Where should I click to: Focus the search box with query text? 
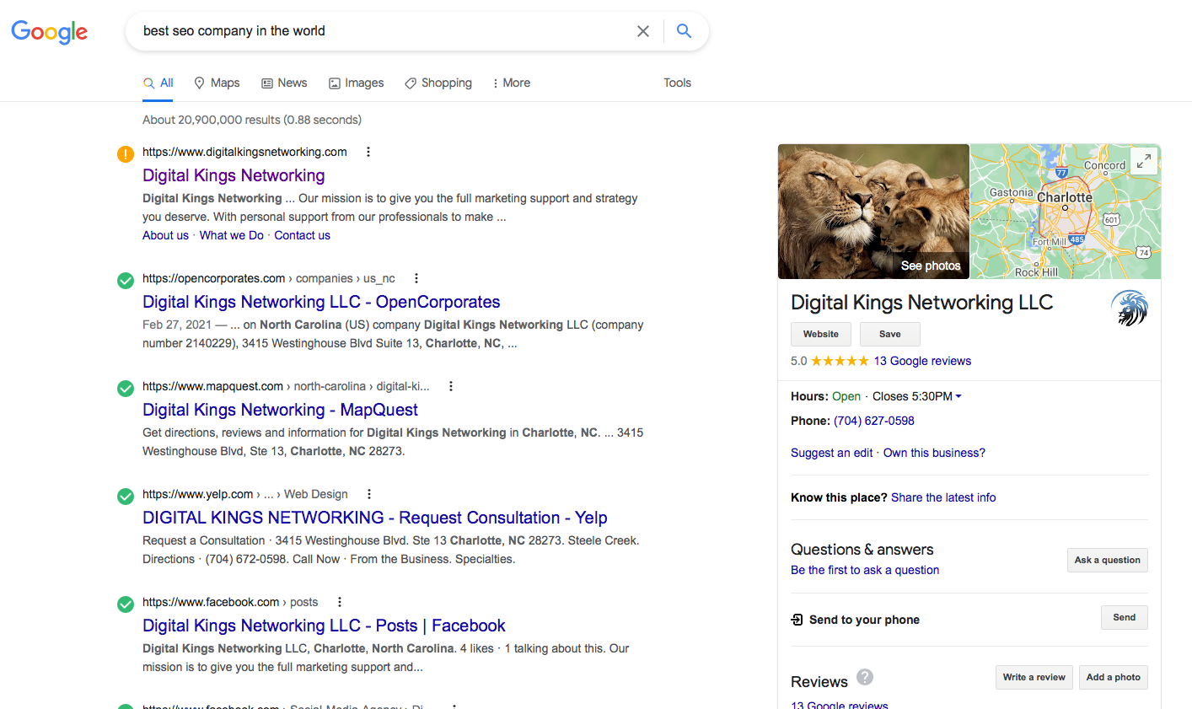tap(384, 31)
